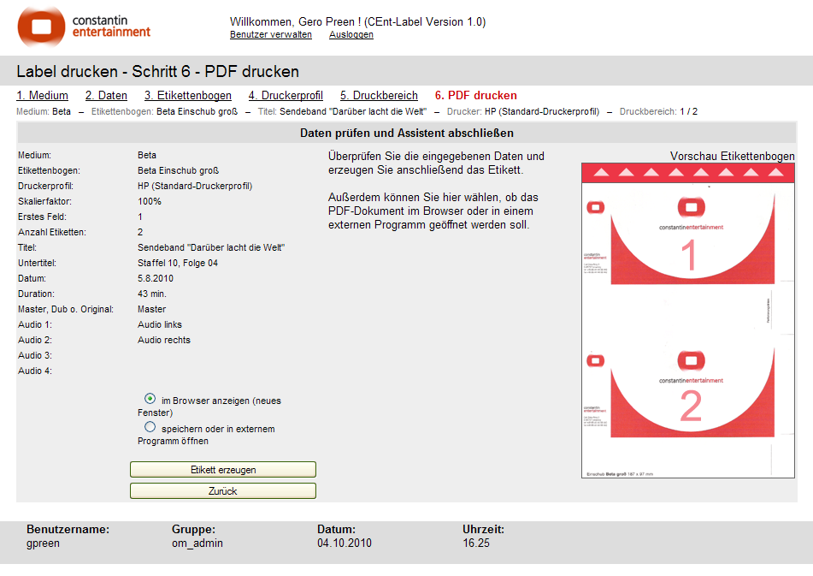Image resolution: width=813 pixels, height=576 pixels.
Task: Log out via the Ausloggen link
Action: coord(351,35)
